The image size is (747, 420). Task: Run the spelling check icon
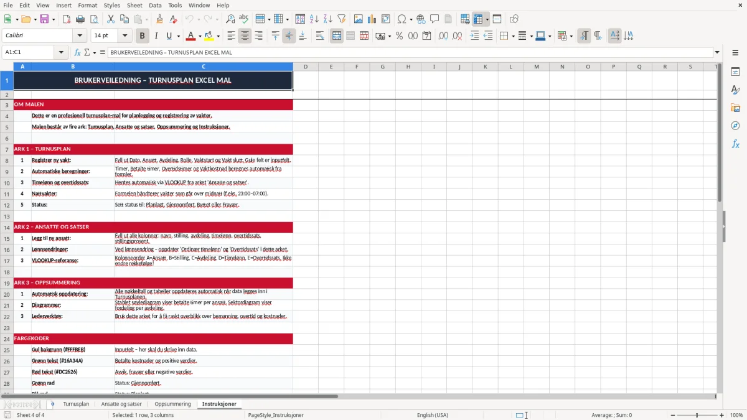coord(244,19)
